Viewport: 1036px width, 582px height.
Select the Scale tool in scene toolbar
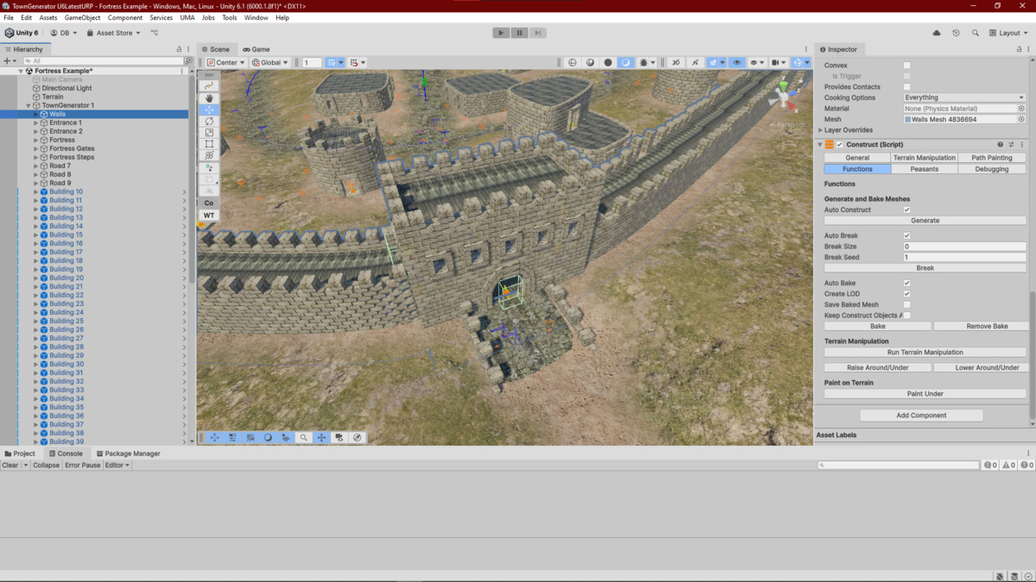(209, 133)
